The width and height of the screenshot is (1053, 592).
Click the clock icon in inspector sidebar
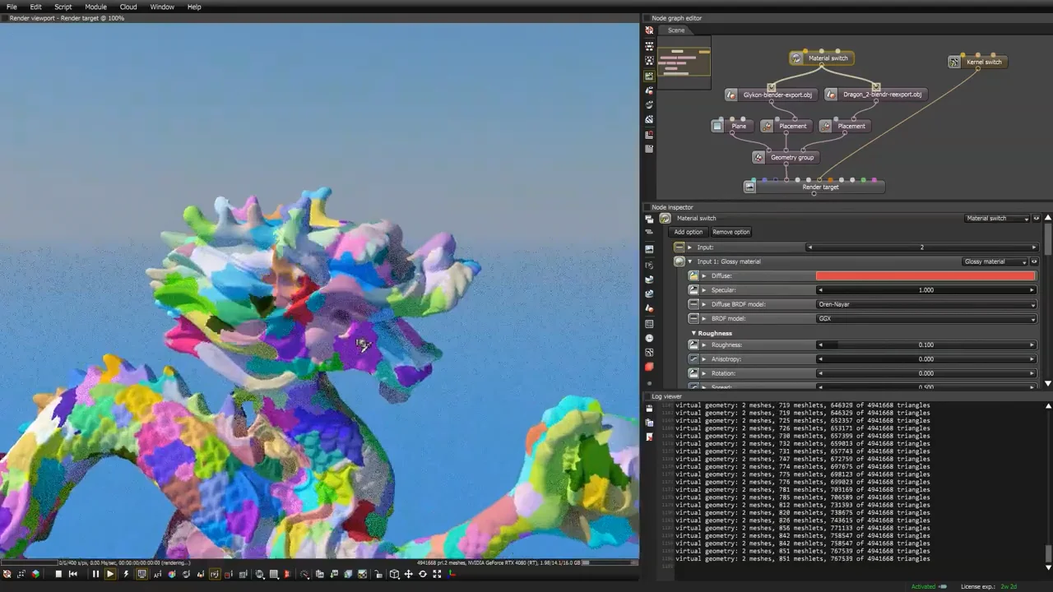click(649, 338)
